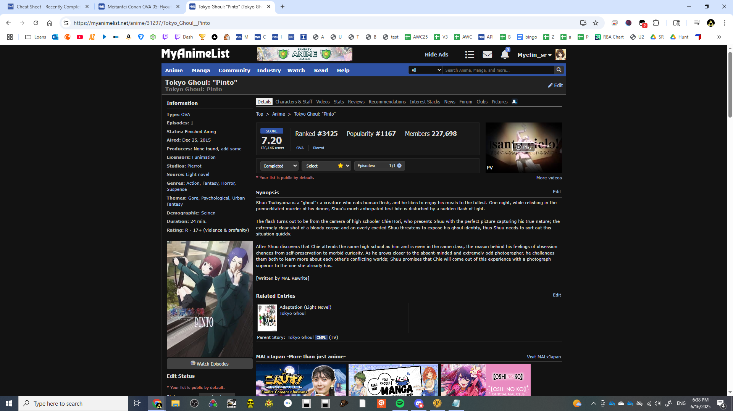Image resolution: width=733 pixels, height=411 pixels.
Task: Open Spotify from the taskbar
Action: pyautogui.click(x=400, y=403)
